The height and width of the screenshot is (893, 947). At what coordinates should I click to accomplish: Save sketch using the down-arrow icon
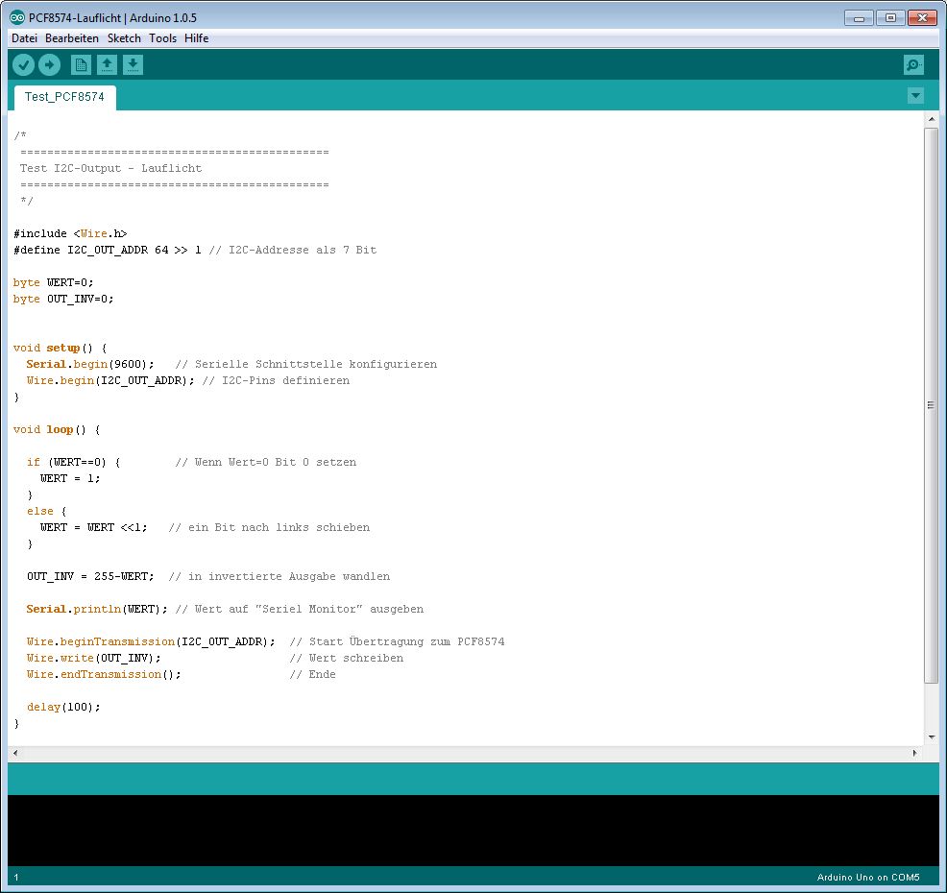pyautogui.click(x=134, y=64)
